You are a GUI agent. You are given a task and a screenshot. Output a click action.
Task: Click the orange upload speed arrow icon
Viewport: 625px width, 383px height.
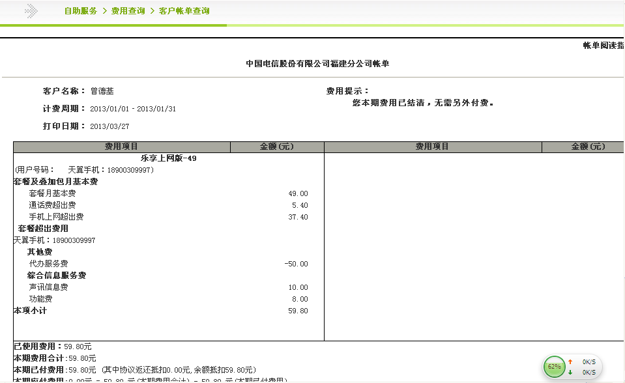[571, 360]
